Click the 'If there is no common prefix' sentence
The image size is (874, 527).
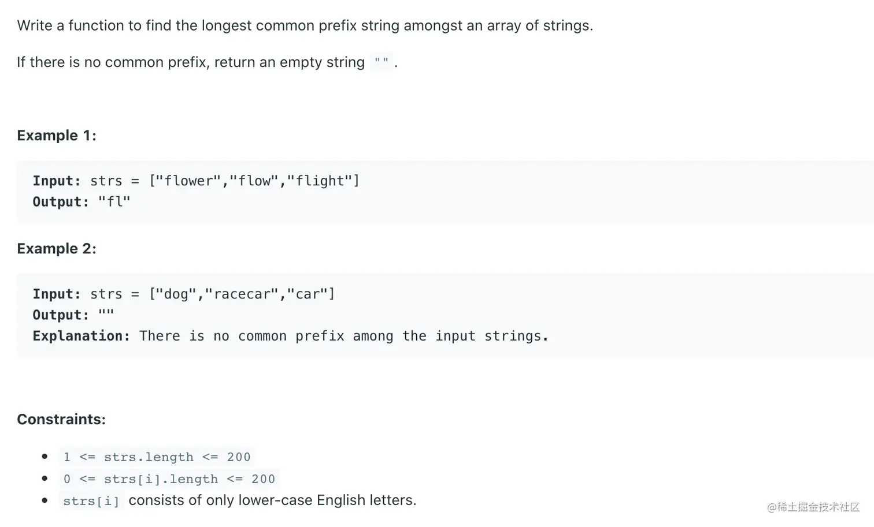(191, 62)
